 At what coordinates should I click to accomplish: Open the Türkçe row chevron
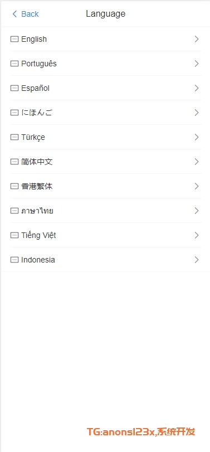click(197, 137)
